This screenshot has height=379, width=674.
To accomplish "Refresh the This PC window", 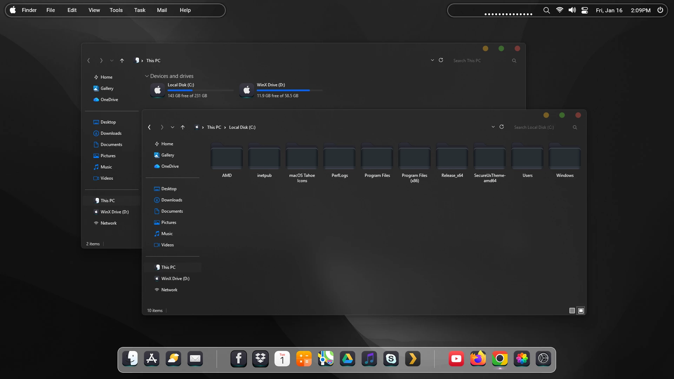I will pyautogui.click(x=441, y=60).
